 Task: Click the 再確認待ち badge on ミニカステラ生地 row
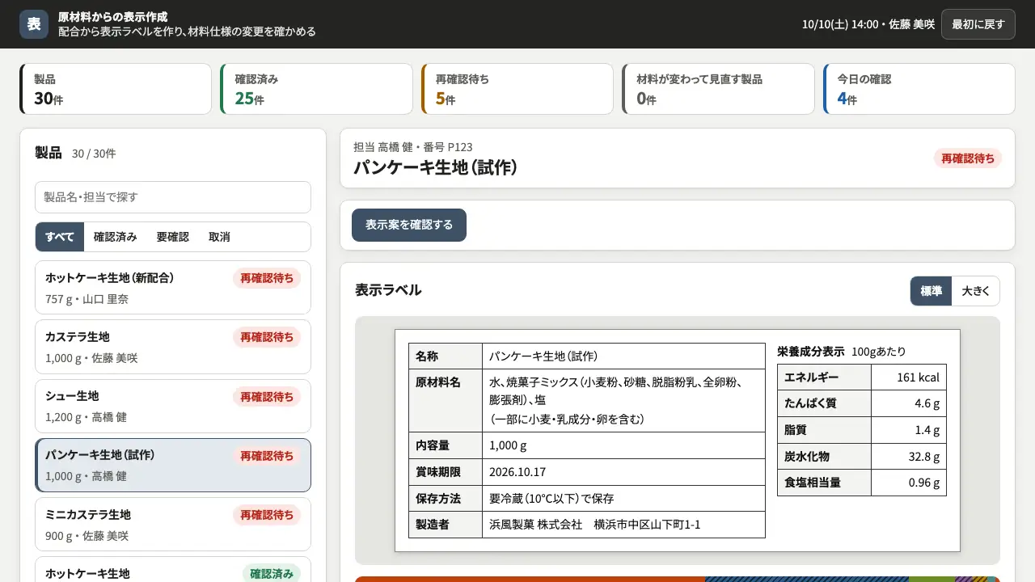click(267, 515)
